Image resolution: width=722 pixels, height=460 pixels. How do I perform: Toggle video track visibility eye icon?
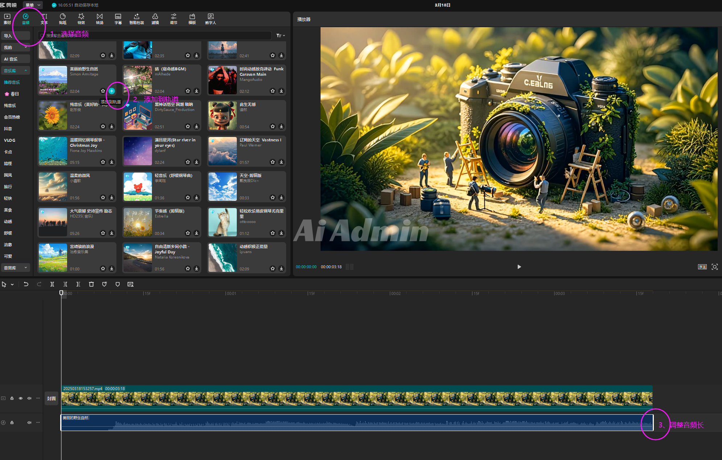click(x=21, y=398)
